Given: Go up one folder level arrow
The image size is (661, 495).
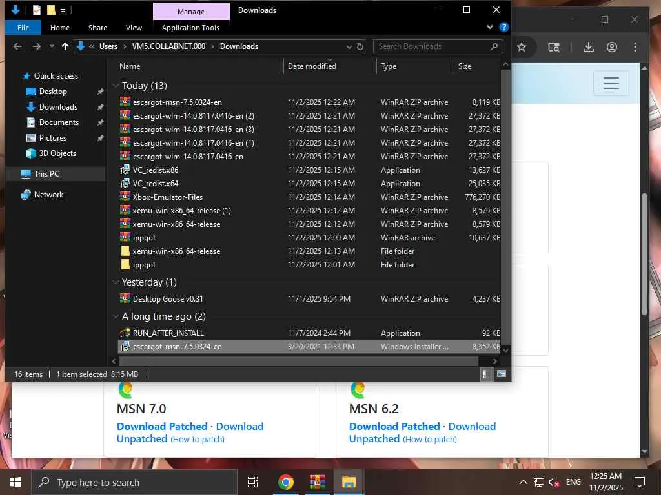Looking at the screenshot, I should [x=65, y=46].
